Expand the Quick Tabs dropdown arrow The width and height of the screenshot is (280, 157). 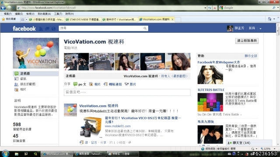[26, 19]
